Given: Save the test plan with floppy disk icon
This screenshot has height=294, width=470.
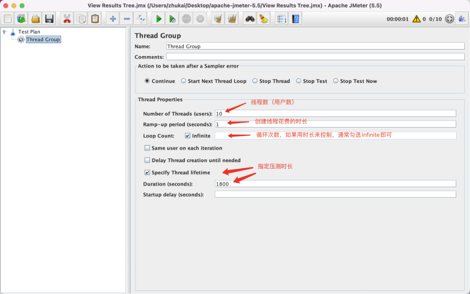Looking at the screenshot, I should pyautogui.click(x=50, y=19).
